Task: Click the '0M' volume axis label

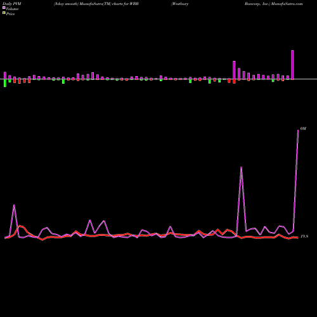Action: point(303,129)
